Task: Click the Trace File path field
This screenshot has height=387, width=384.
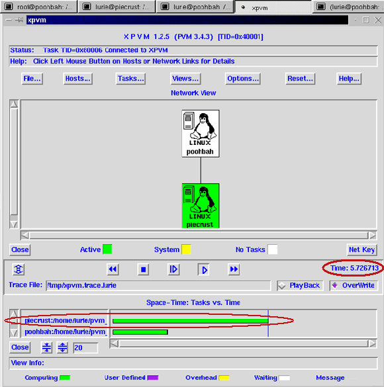Action: 158,286
